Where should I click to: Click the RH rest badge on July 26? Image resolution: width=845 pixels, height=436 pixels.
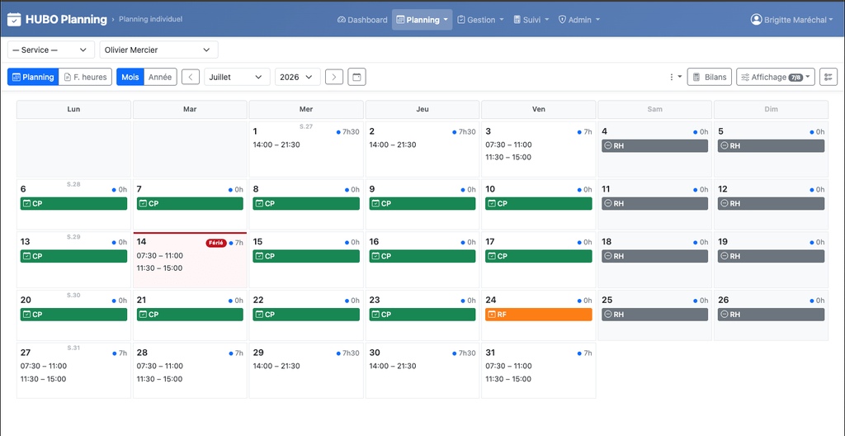coord(772,315)
